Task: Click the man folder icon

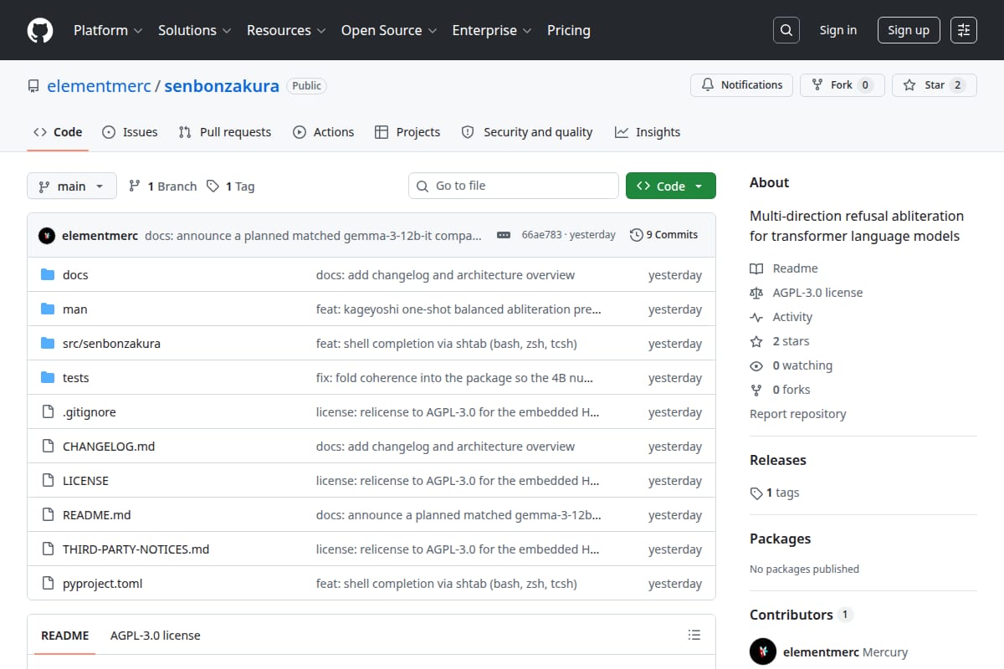Action: coord(48,309)
